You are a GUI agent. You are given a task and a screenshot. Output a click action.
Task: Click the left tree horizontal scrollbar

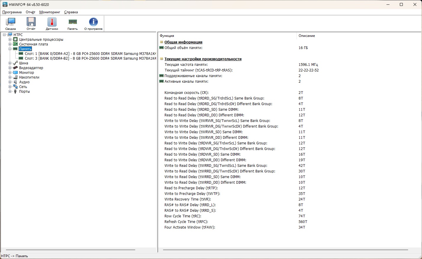71,250
